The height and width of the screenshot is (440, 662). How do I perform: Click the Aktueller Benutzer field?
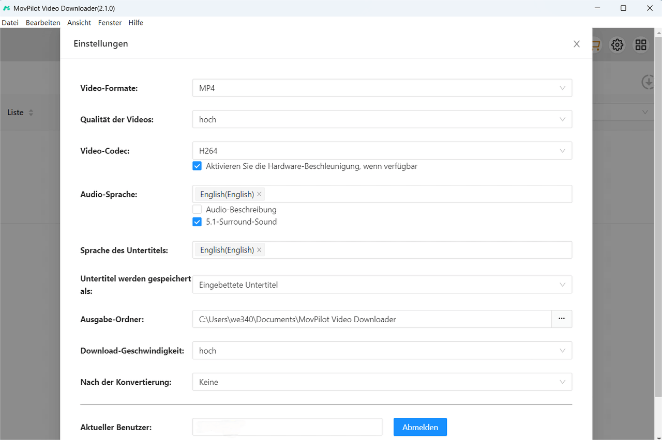(x=287, y=427)
